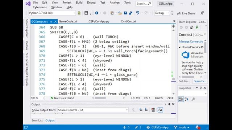The image size is (232, 130).
Task: Toggle word wrap in Output pane
Action: (160, 110)
